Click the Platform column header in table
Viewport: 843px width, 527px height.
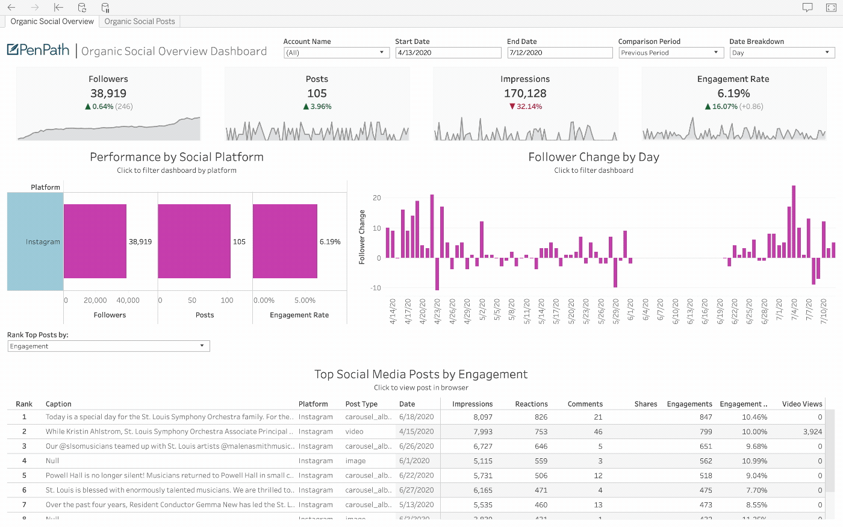[x=313, y=404]
